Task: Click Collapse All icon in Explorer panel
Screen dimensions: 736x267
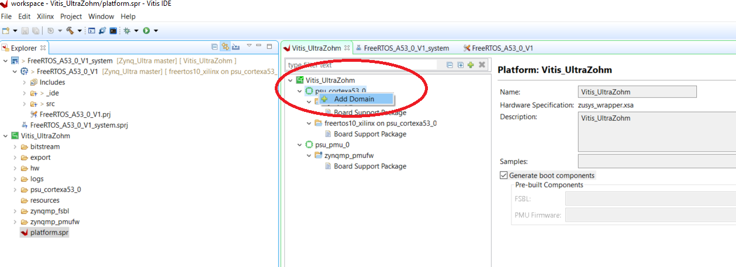Action: click(x=215, y=47)
